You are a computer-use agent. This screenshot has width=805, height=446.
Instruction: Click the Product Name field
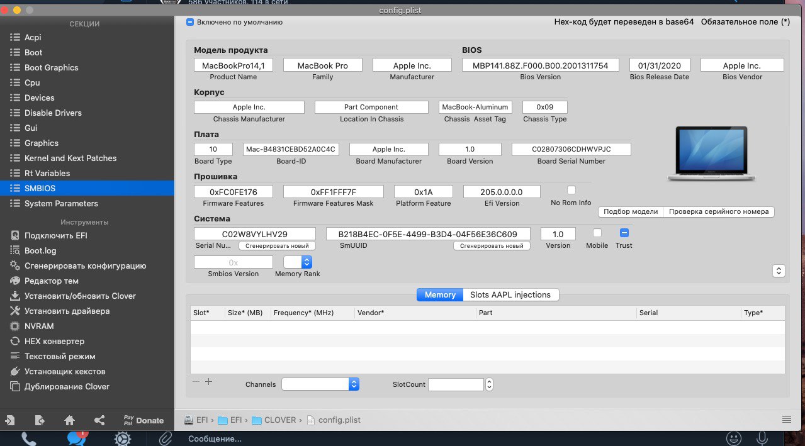pyautogui.click(x=234, y=65)
